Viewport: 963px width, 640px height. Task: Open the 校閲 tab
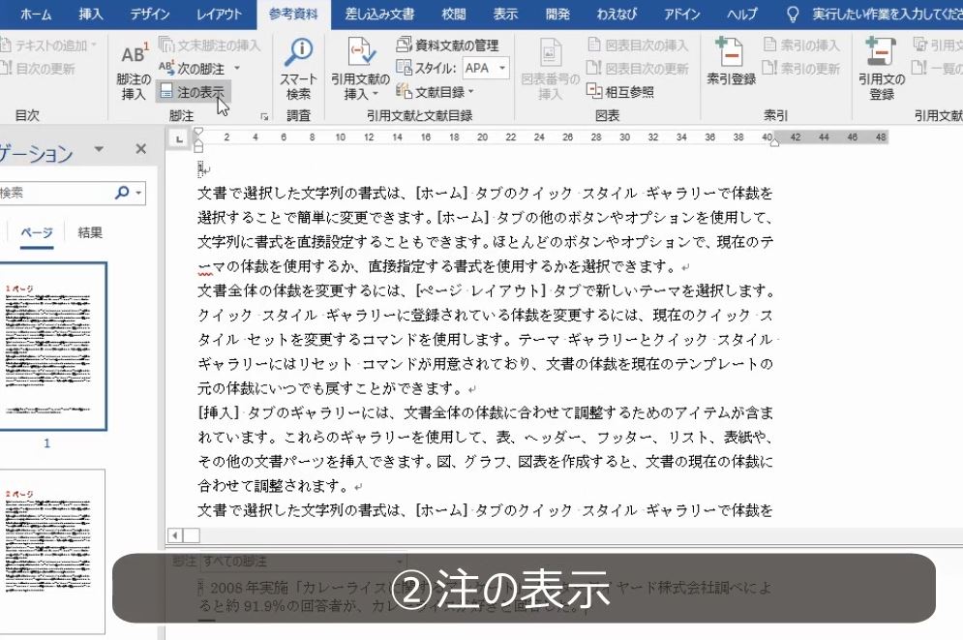pyautogui.click(x=453, y=14)
